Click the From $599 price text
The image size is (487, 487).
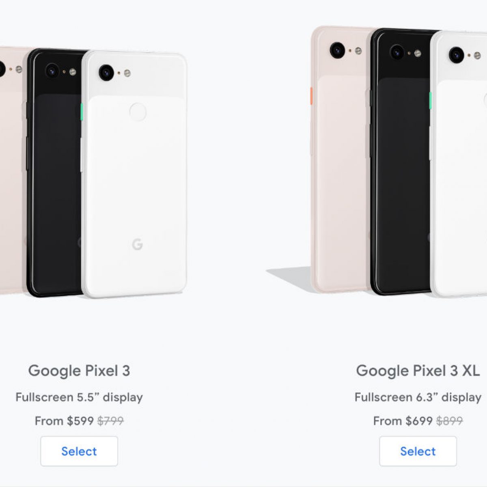tap(64, 421)
